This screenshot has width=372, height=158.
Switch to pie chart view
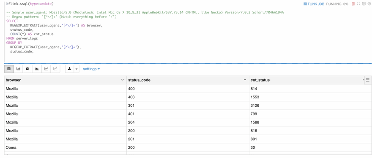click(27, 69)
